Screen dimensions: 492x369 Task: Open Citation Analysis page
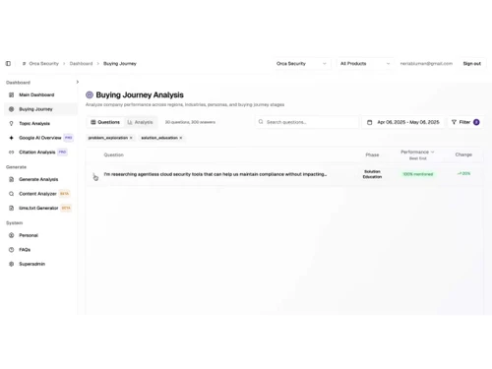(x=36, y=153)
